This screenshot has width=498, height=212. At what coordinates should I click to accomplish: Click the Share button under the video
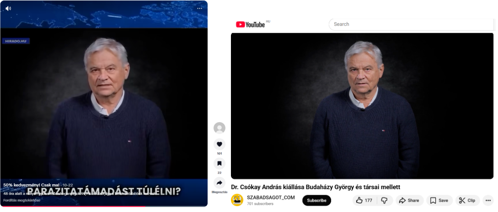click(x=409, y=200)
